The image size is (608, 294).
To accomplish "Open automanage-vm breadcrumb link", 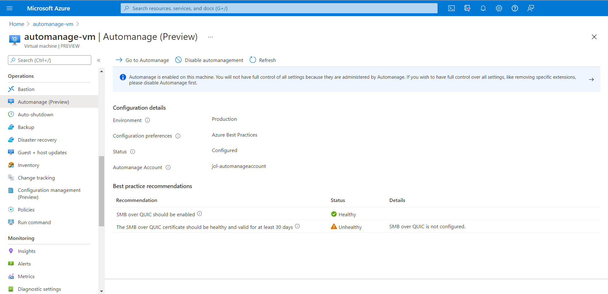I will tap(53, 24).
